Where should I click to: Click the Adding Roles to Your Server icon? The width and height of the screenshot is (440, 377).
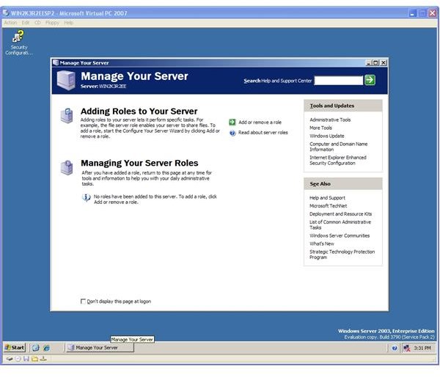pyautogui.click(x=67, y=116)
